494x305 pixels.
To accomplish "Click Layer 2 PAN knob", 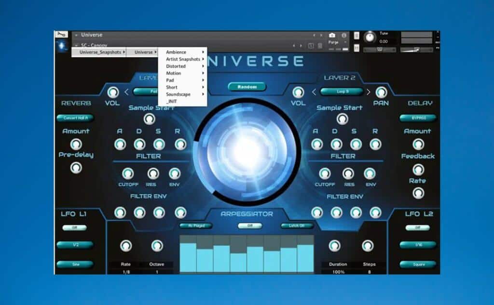I will (x=381, y=92).
